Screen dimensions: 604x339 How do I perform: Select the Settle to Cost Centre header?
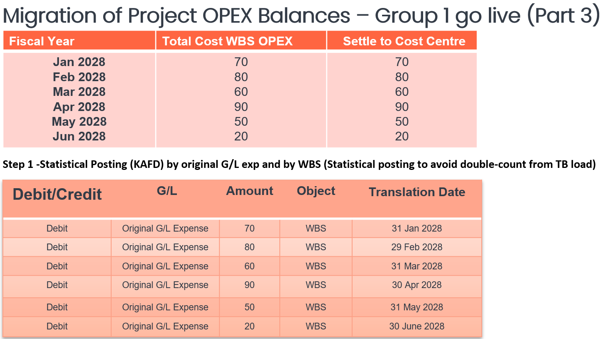click(404, 41)
